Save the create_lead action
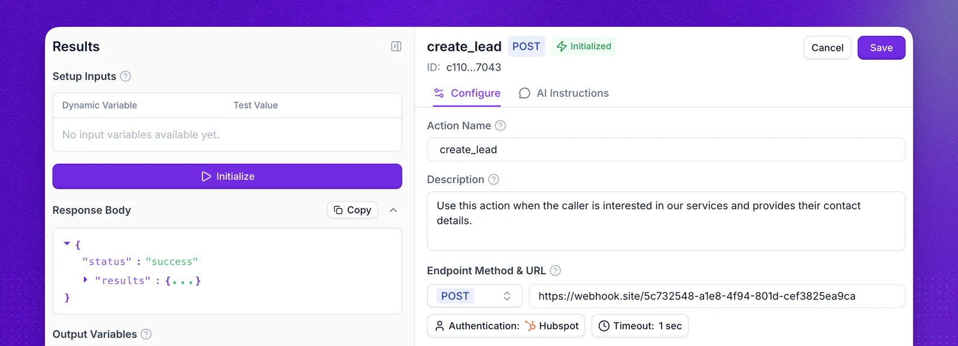 pos(881,48)
